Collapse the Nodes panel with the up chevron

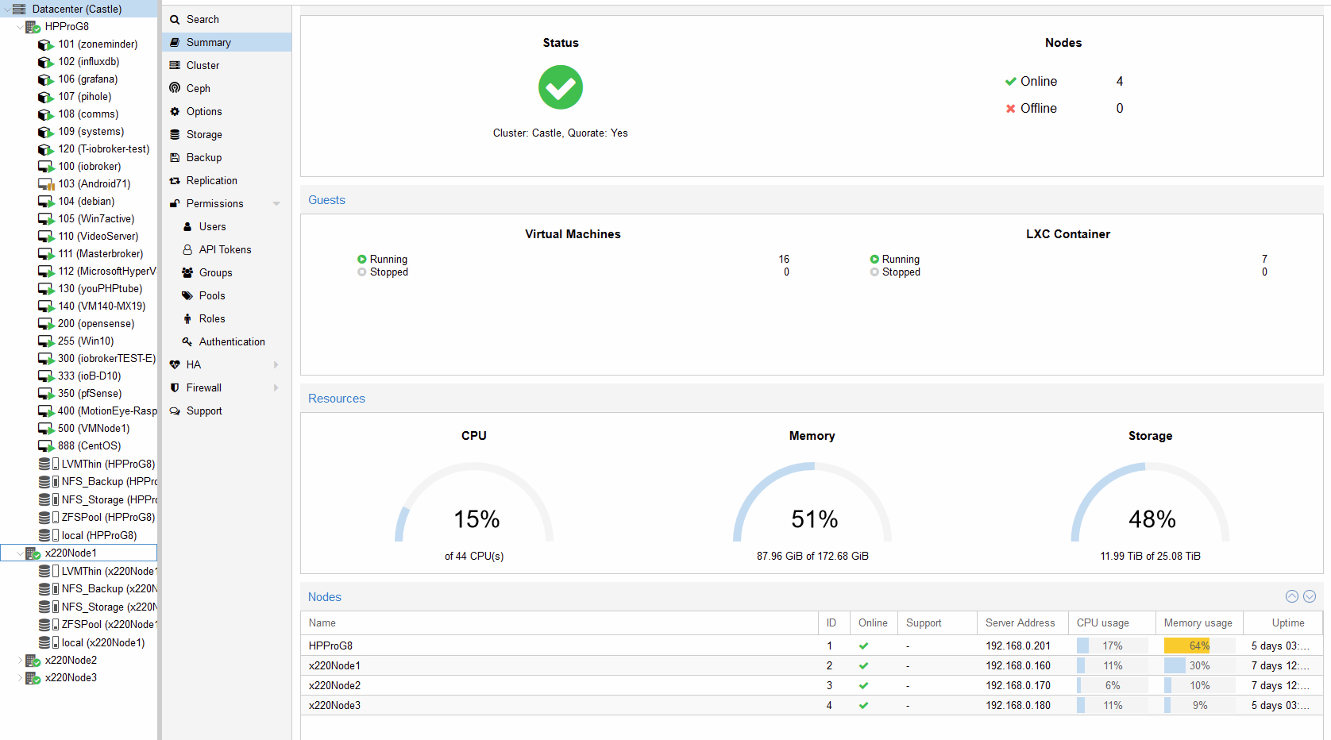(1290, 596)
